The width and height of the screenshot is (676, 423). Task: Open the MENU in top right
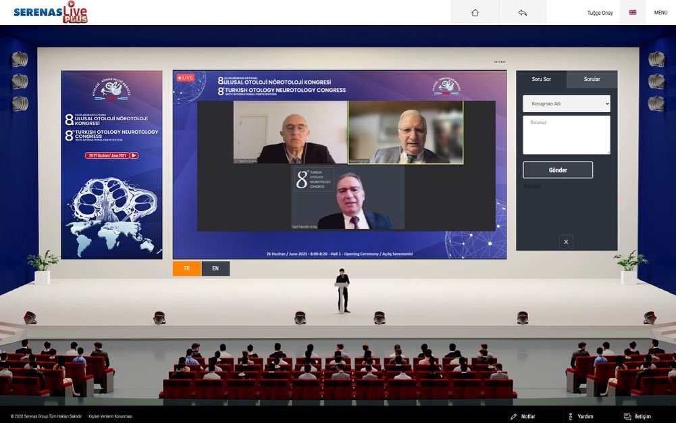coord(660,13)
